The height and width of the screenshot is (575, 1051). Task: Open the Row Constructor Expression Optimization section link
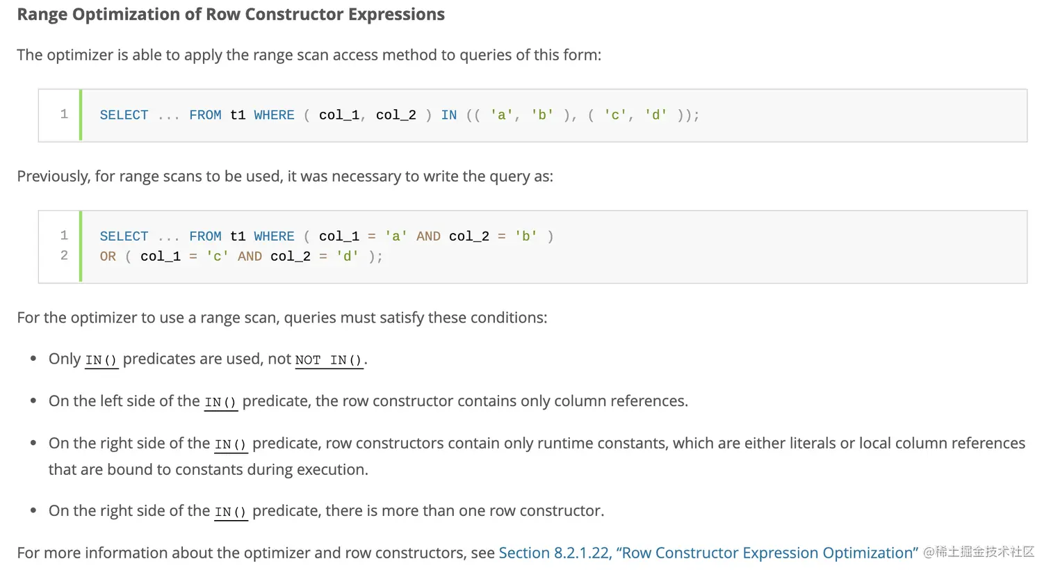tap(708, 553)
